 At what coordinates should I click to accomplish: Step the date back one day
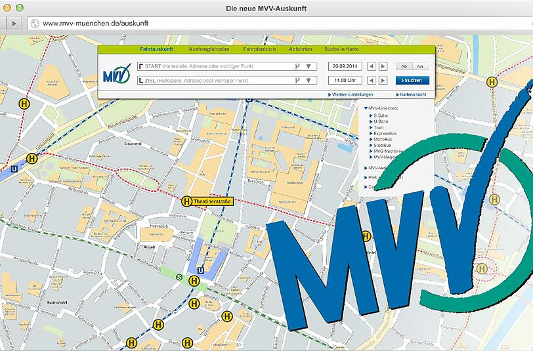372,66
